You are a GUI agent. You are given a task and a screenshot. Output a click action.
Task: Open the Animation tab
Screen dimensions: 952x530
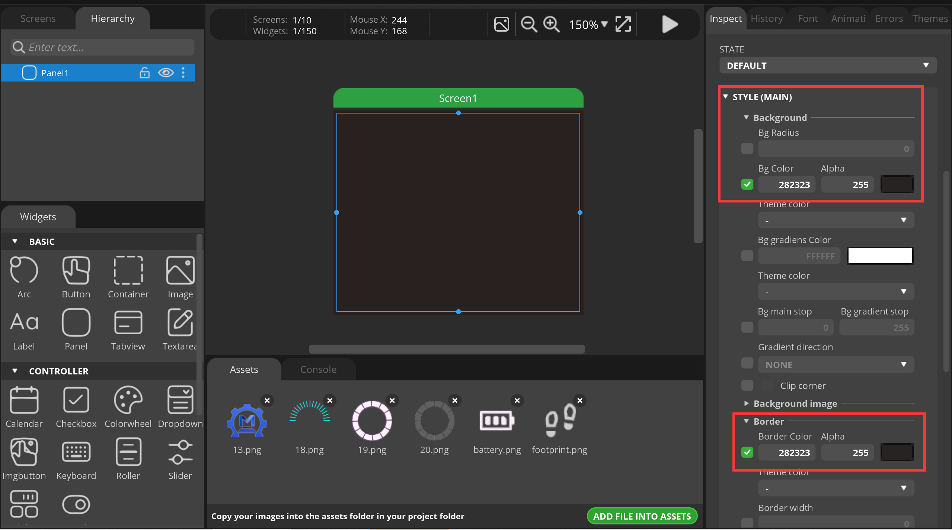(x=848, y=18)
